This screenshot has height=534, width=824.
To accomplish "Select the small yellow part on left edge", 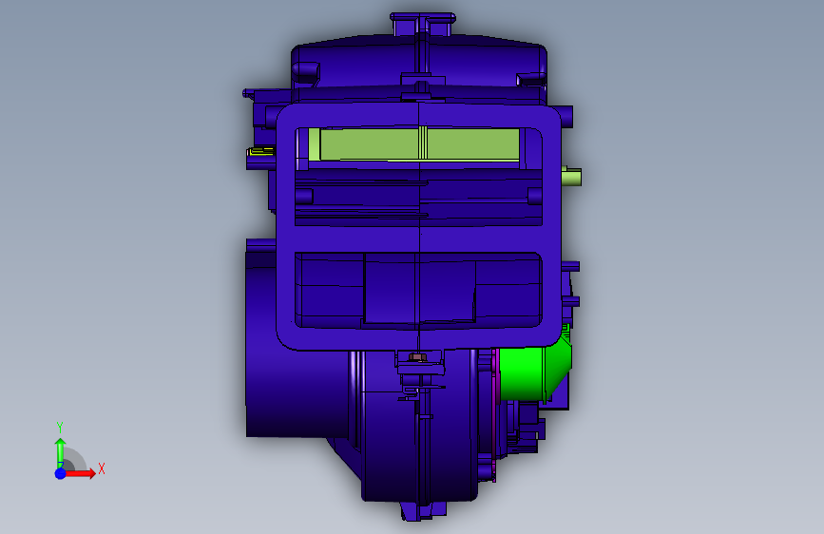I will 260,152.
